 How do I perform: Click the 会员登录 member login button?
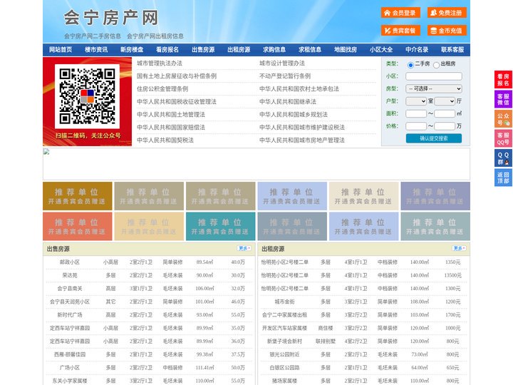[400, 13]
